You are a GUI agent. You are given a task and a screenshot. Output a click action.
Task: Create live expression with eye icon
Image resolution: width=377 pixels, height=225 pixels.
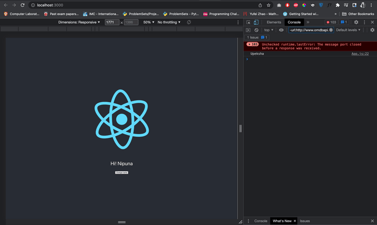281,30
